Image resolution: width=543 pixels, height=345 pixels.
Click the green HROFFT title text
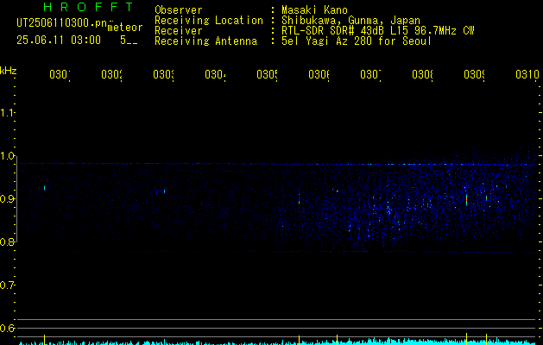pos(89,7)
